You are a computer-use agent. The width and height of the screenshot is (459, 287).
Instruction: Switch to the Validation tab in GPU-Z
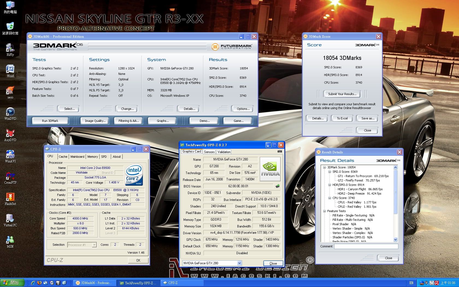(224, 152)
